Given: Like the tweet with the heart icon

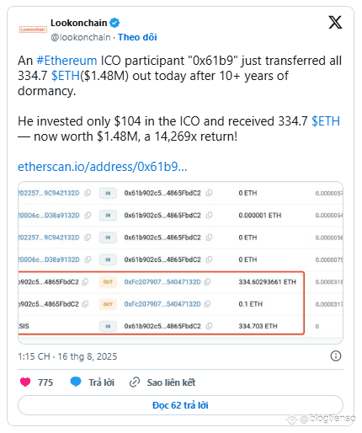Looking at the screenshot, I should click(x=25, y=382).
